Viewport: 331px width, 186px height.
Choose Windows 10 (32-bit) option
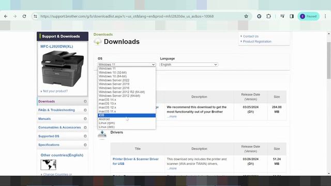pyautogui.click(x=127, y=72)
